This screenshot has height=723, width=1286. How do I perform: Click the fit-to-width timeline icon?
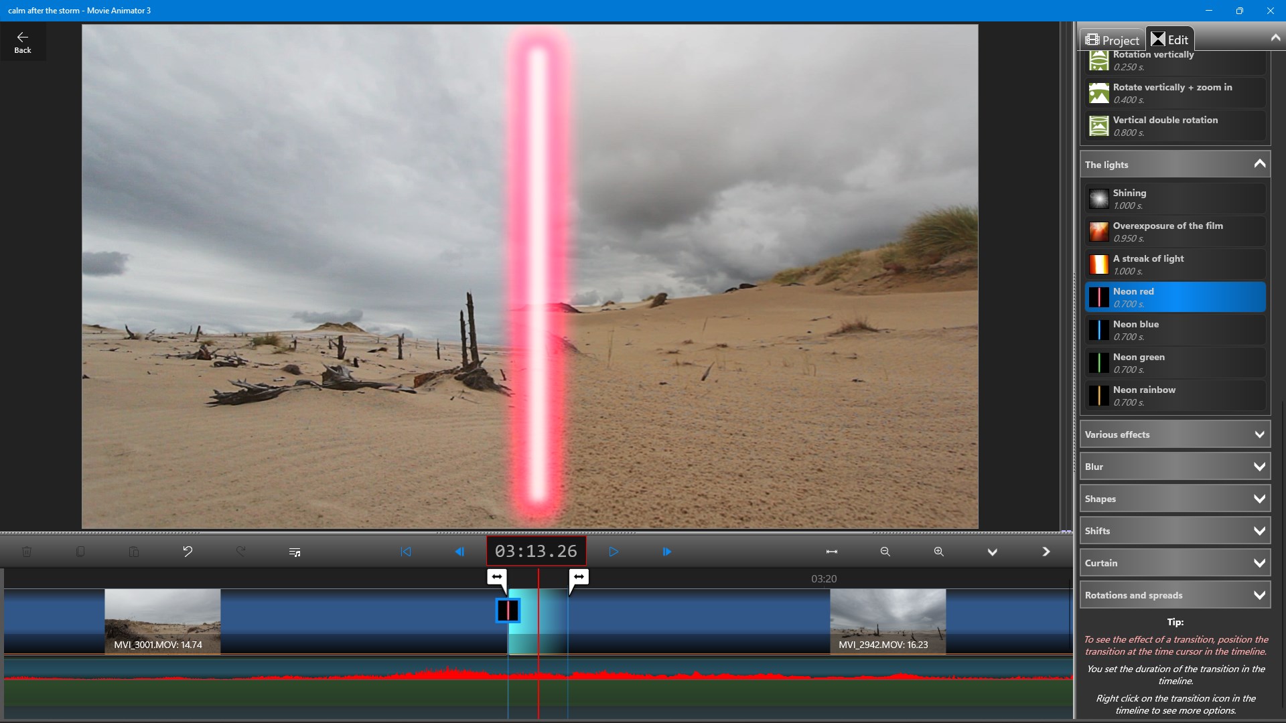coord(832,552)
